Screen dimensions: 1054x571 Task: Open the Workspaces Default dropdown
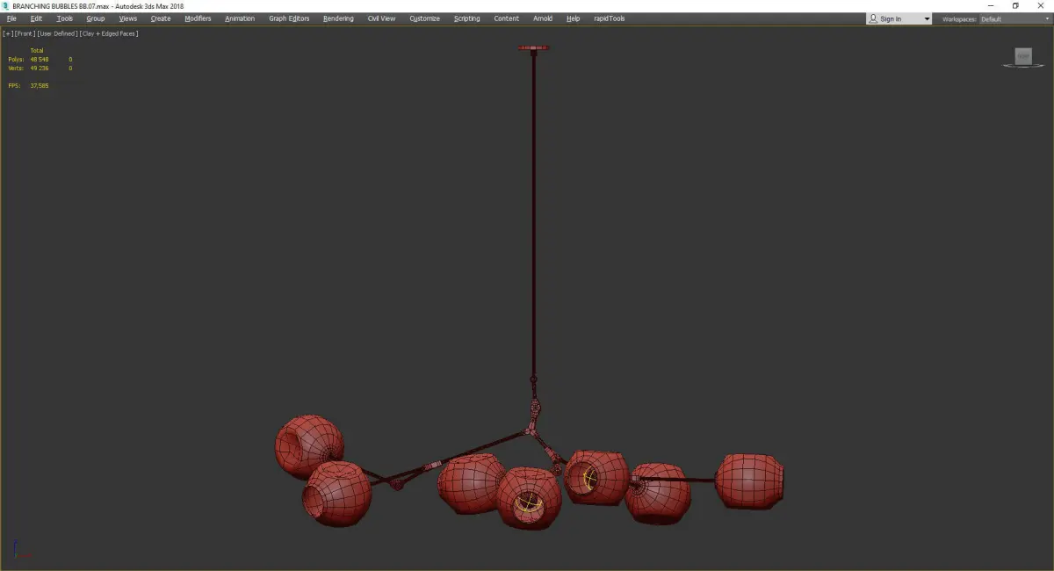pyautogui.click(x=1014, y=18)
